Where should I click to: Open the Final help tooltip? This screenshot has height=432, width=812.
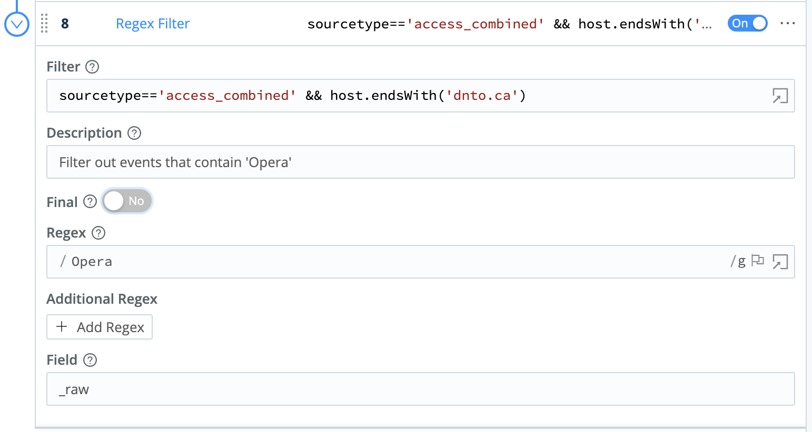coord(90,202)
